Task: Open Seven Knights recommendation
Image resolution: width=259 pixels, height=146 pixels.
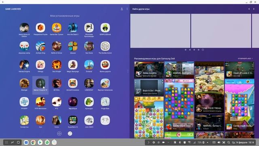Action: (x=149, y=70)
